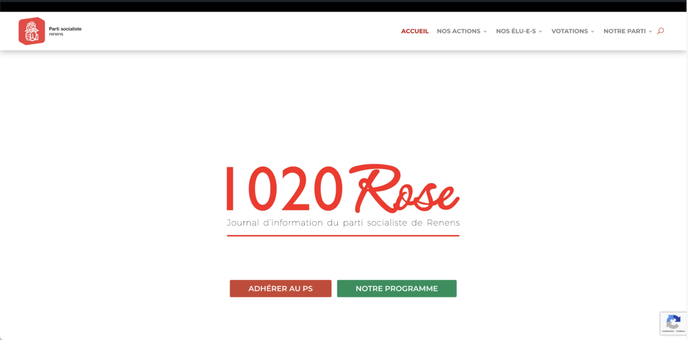Expand the chevron next to NOS ACTIONS
Viewport: 688px width, 340px height.
click(x=485, y=32)
